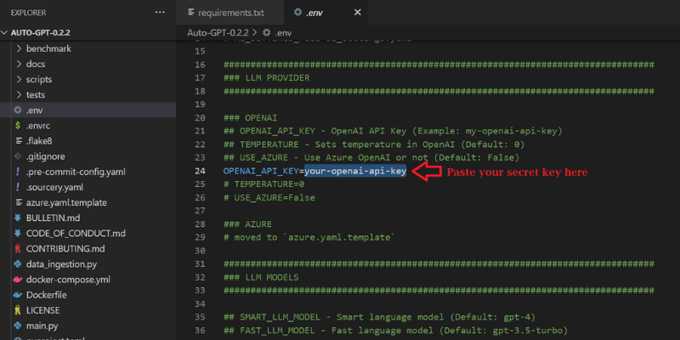
Task: Click the data_ingestion.py Python icon
Action: pyautogui.click(x=18, y=264)
